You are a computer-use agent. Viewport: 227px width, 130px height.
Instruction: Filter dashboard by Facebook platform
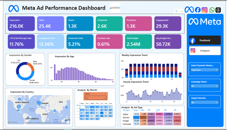point(205,40)
